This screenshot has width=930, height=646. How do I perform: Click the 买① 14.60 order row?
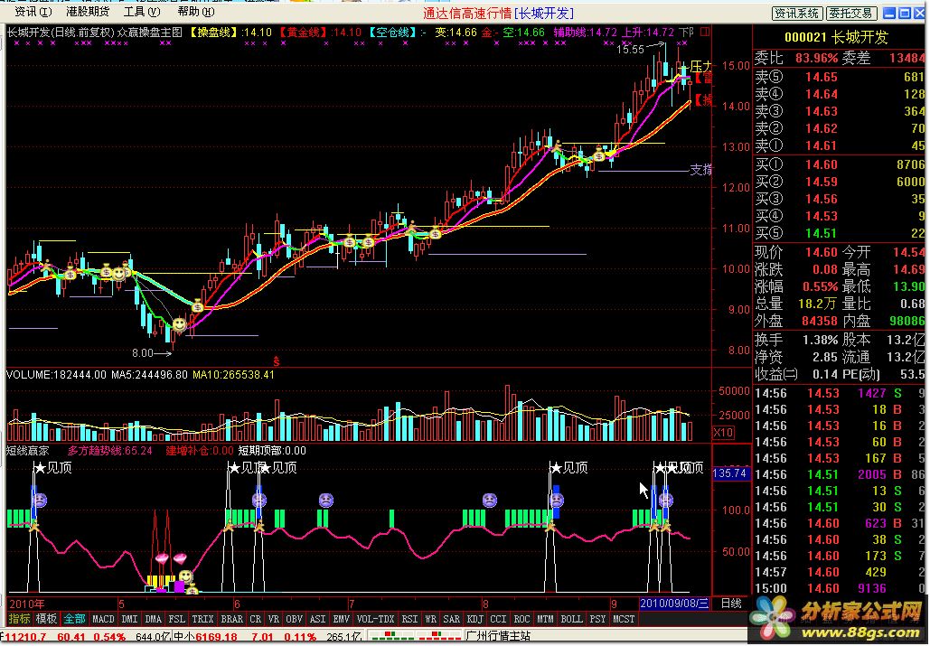coord(840,164)
